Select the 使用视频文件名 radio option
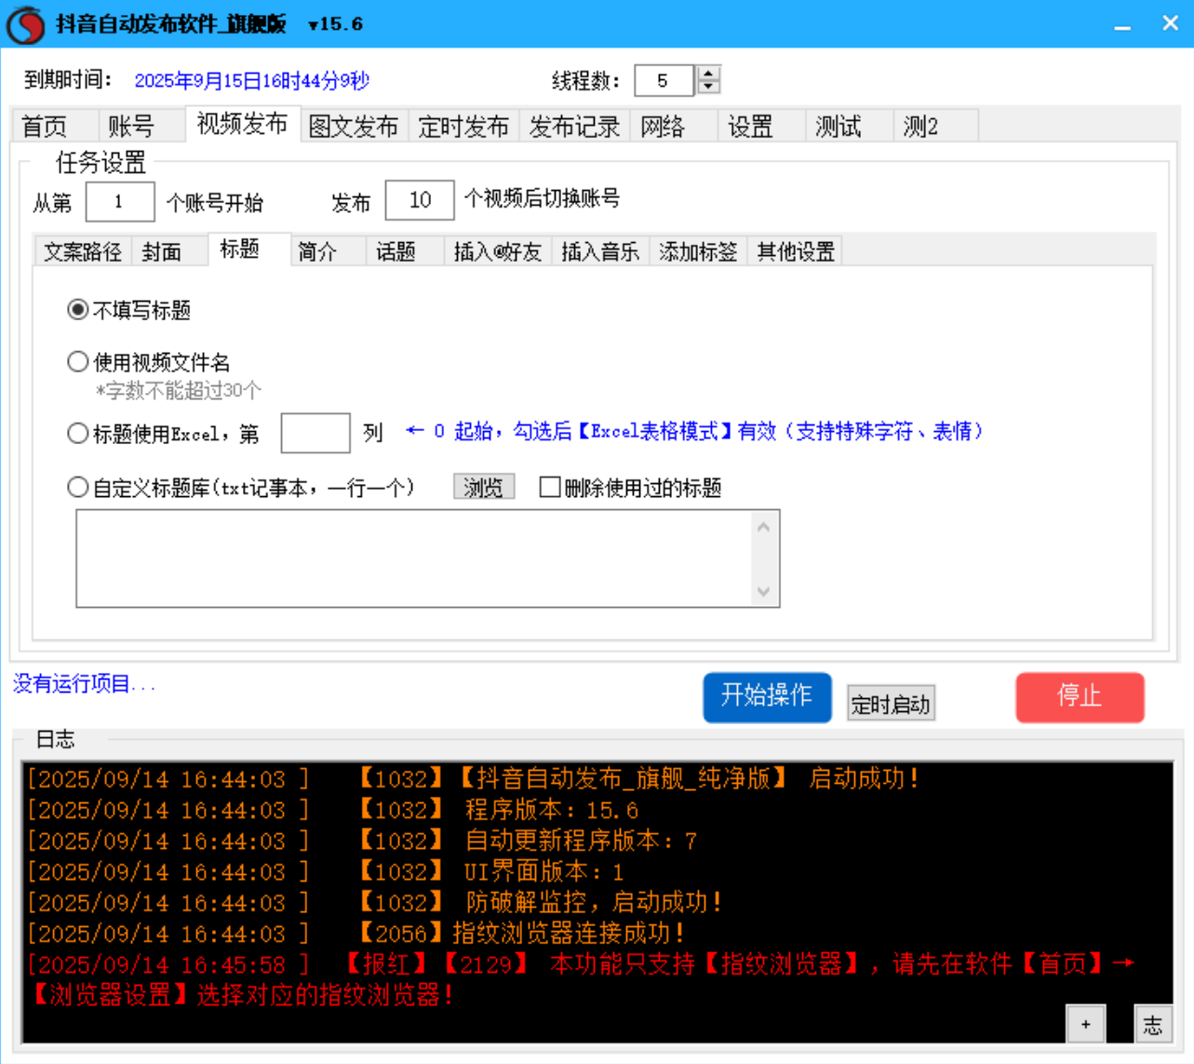1194x1064 pixels. [78, 361]
